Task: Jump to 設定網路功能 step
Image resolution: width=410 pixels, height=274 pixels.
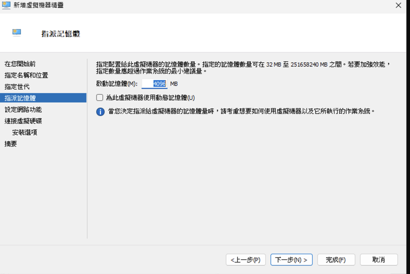Action: coord(23,110)
